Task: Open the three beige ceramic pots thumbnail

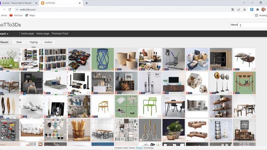Action: point(126,59)
